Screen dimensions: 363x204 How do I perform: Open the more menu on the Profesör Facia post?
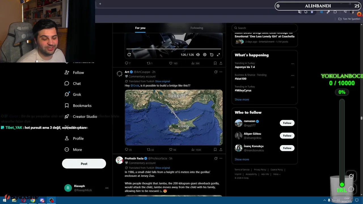tap(221, 158)
